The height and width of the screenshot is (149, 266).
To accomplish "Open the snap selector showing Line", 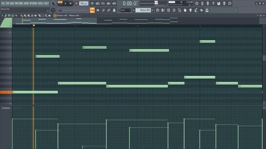I will click(x=126, y=10).
